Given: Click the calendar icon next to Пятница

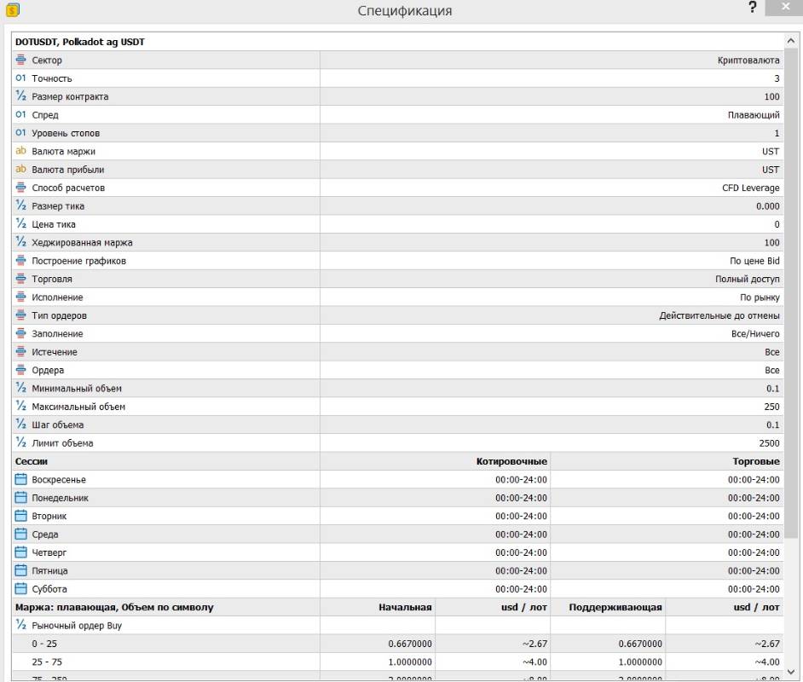Looking at the screenshot, I should click(21, 571).
